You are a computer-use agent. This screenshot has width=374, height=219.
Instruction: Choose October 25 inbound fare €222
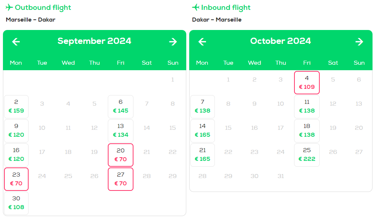[307, 155]
